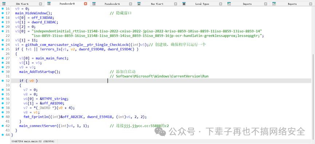Screen dimensions: 315x144
Task: Toggle breakpoint dot on line 24
Action: [3, 45]
